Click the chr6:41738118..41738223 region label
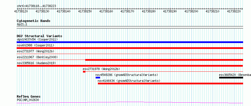Image resolution: width=251 pixels, height=106 pixels. click(x=36, y=6)
